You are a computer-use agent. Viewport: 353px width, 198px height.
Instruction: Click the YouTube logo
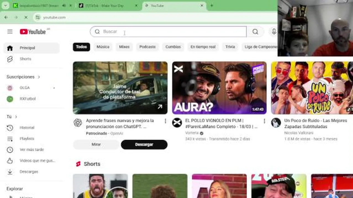point(33,32)
